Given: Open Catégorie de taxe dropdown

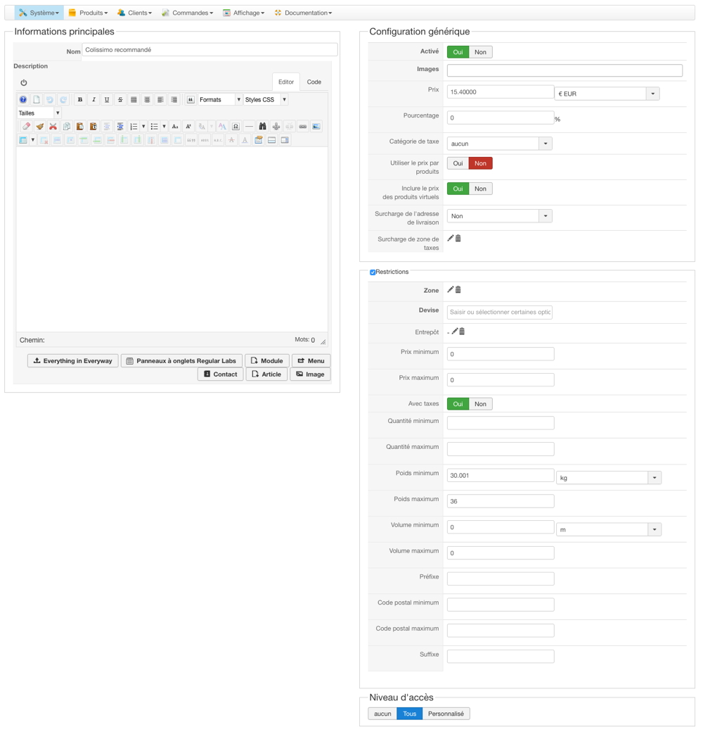Looking at the screenshot, I should (x=500, y=144).
